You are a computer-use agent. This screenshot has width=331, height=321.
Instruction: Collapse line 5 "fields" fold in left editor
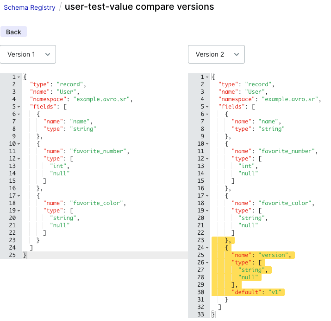click(x=19, y=107)
